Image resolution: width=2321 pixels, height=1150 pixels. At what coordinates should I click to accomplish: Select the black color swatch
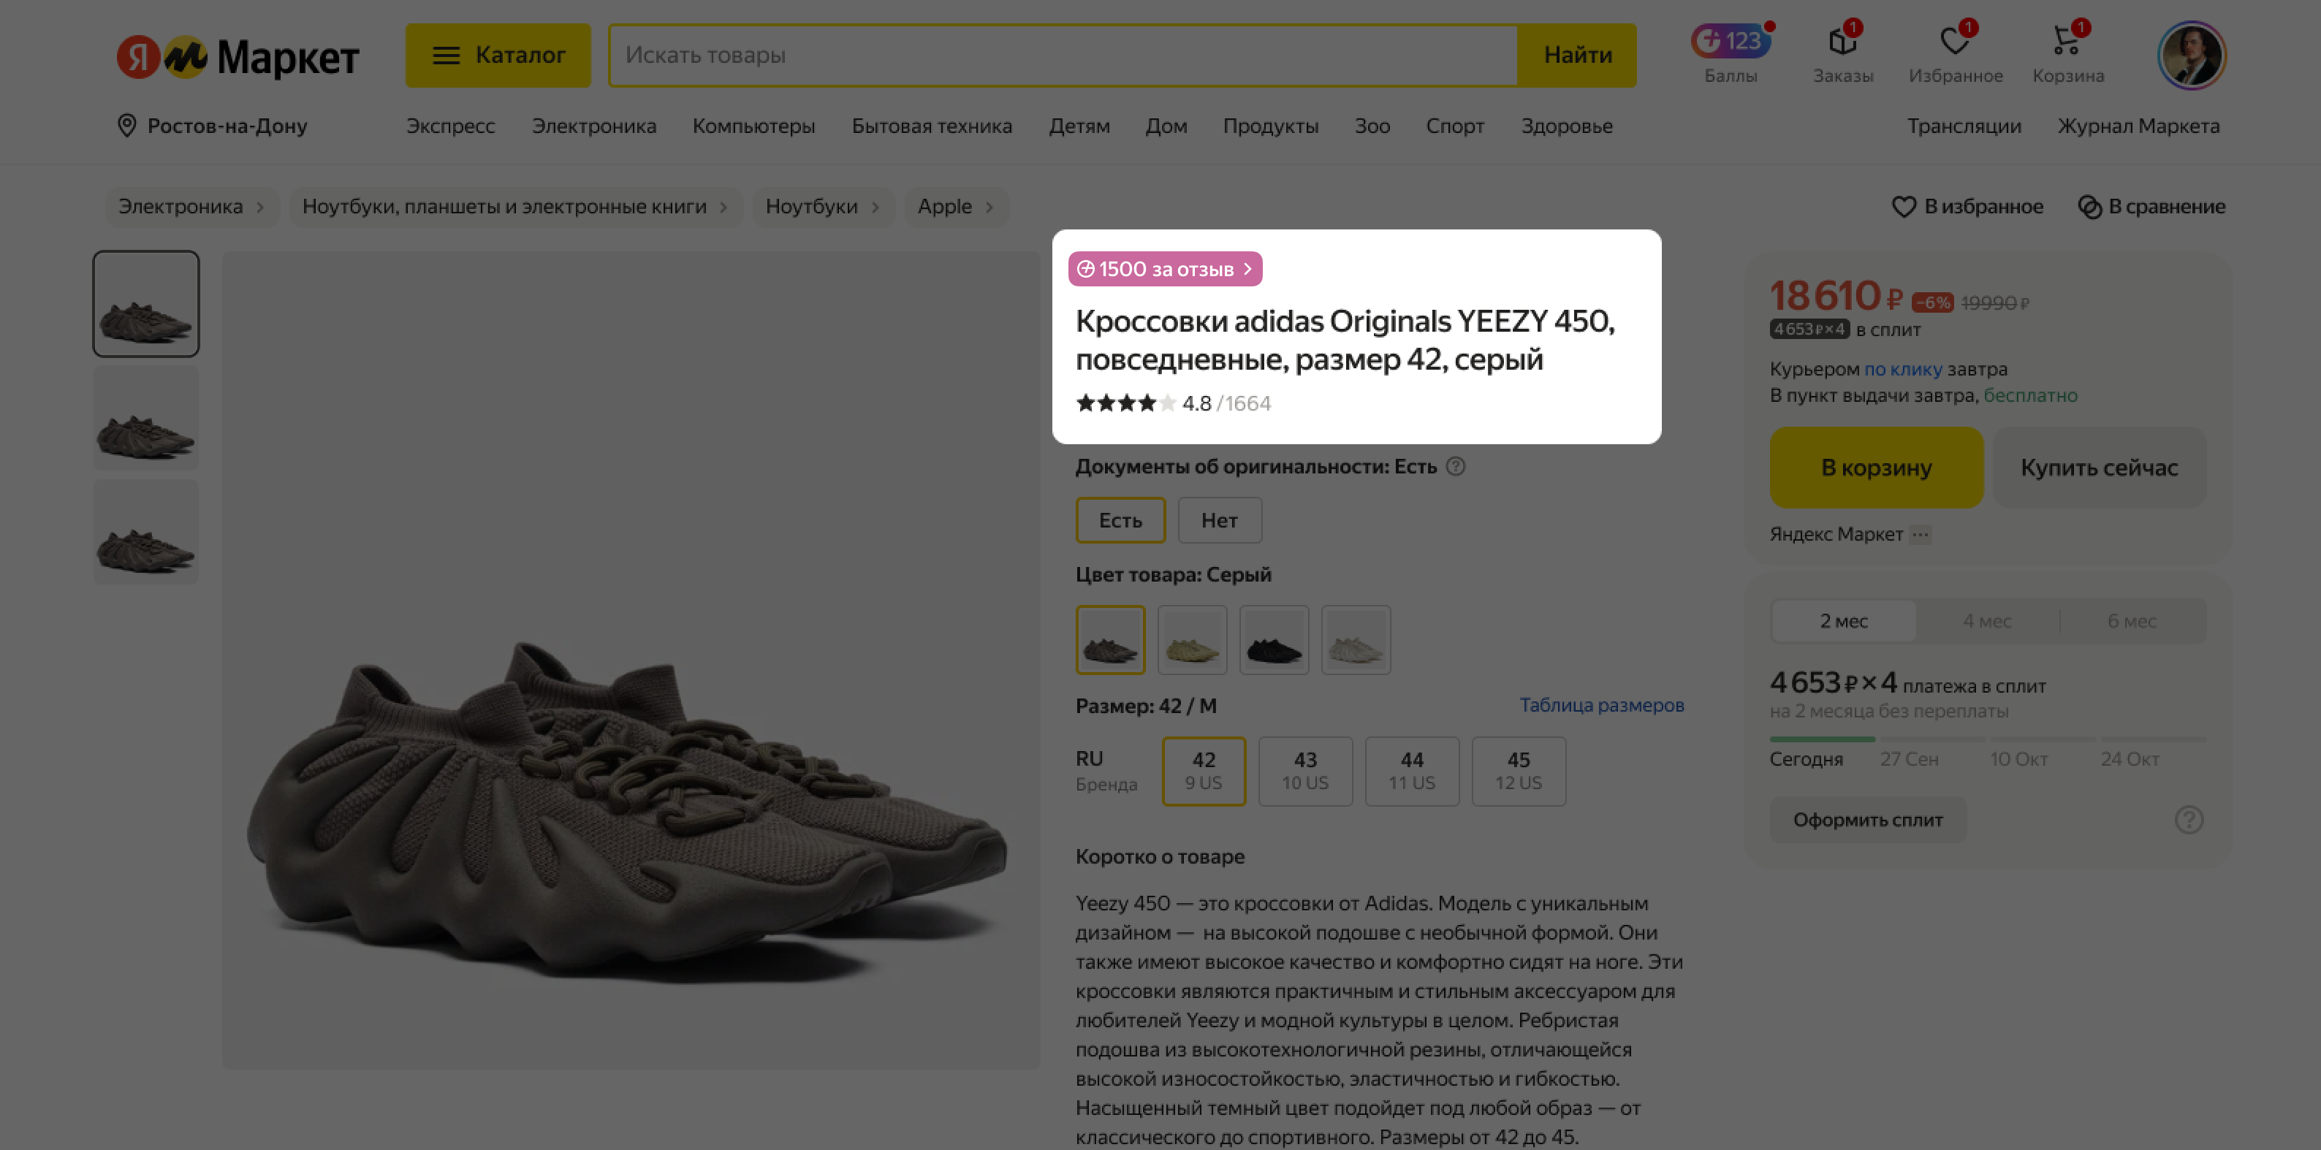(1273, 640)
